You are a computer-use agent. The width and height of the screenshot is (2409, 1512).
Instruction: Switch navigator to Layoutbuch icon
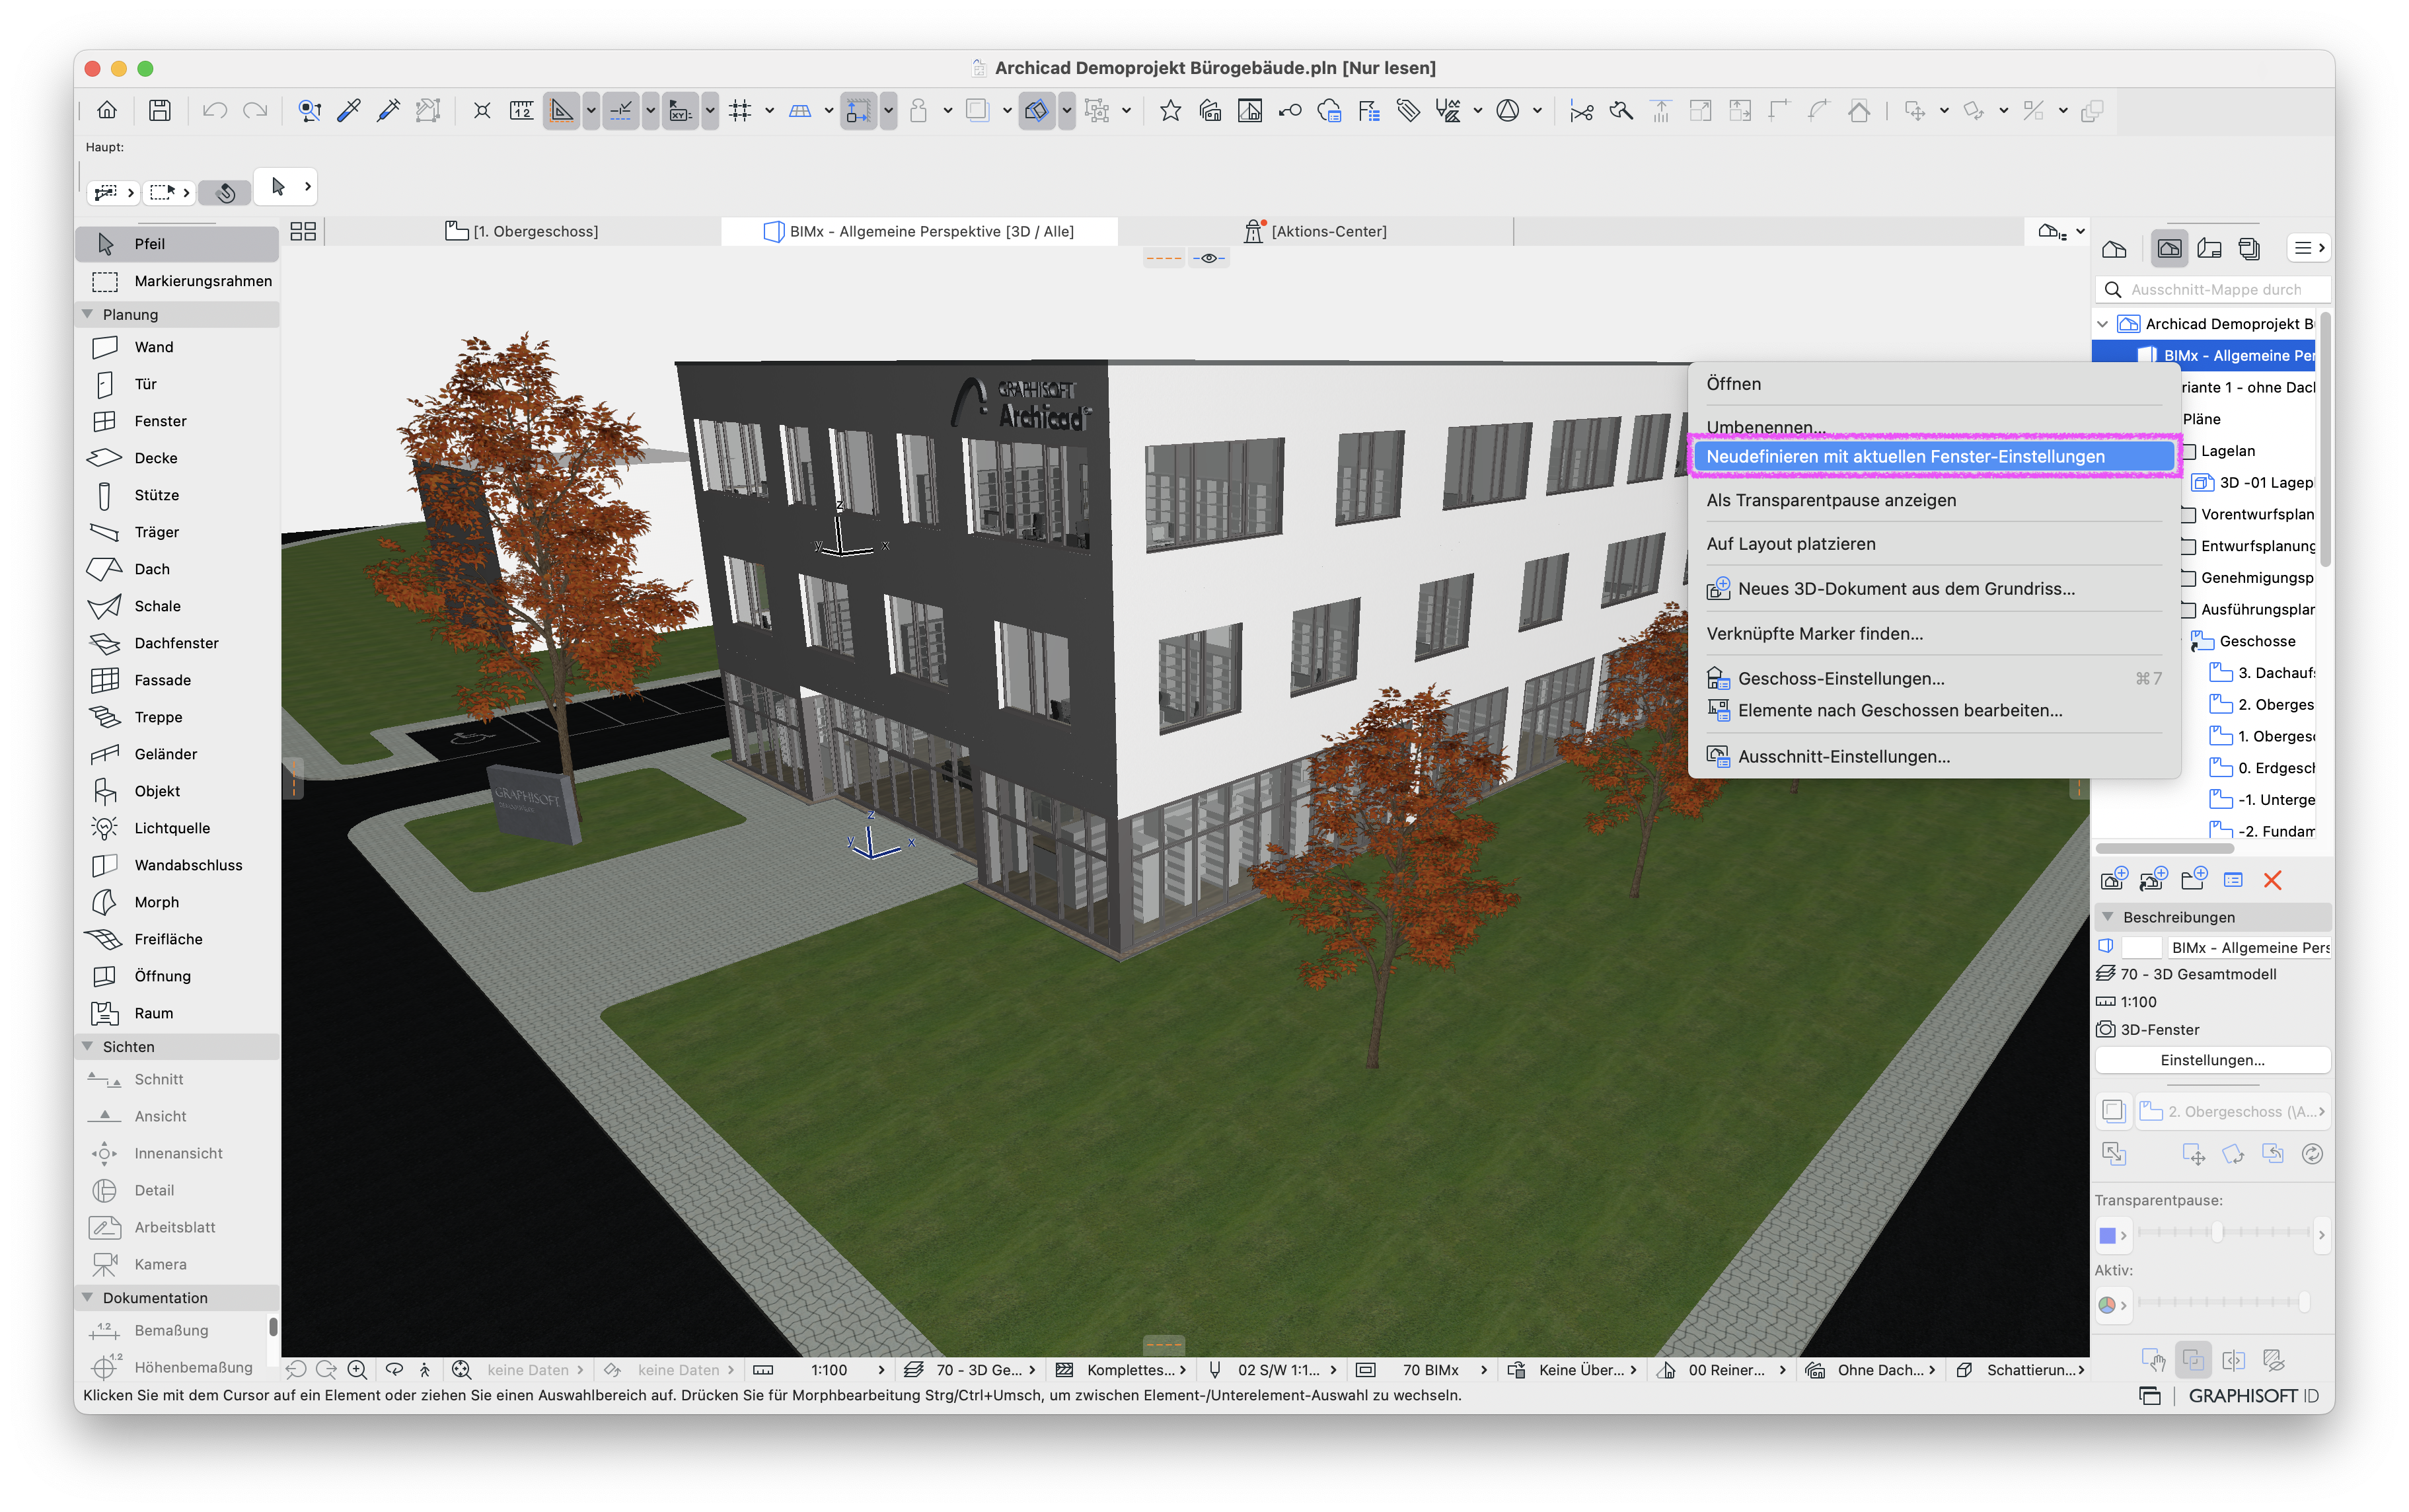click(2209, 248)
